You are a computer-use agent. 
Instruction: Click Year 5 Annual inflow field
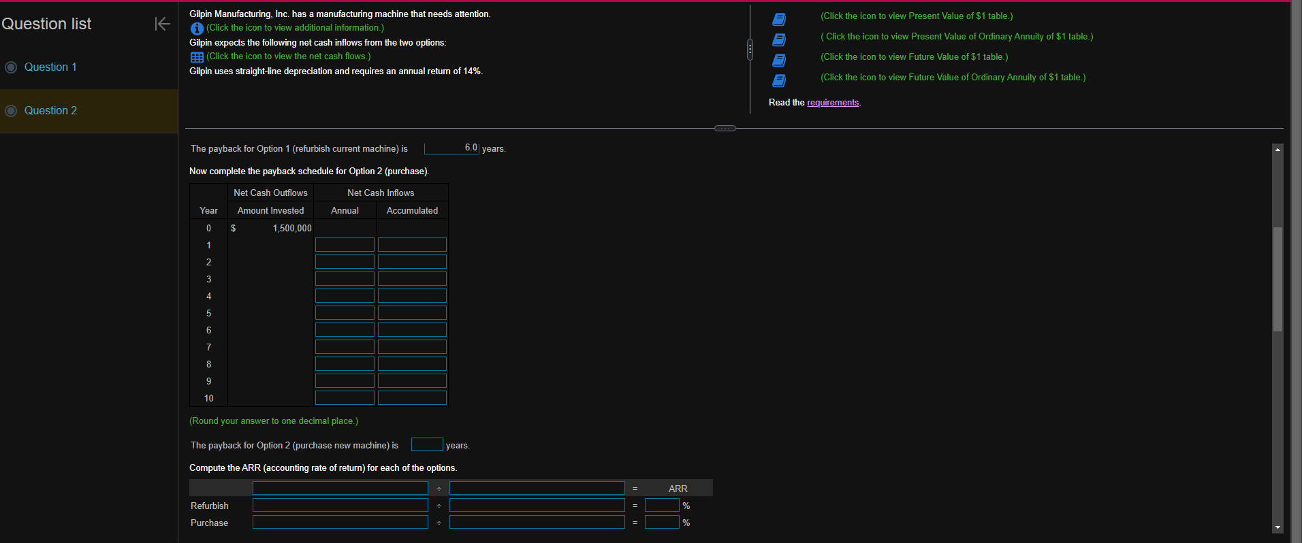coord(345,313)
